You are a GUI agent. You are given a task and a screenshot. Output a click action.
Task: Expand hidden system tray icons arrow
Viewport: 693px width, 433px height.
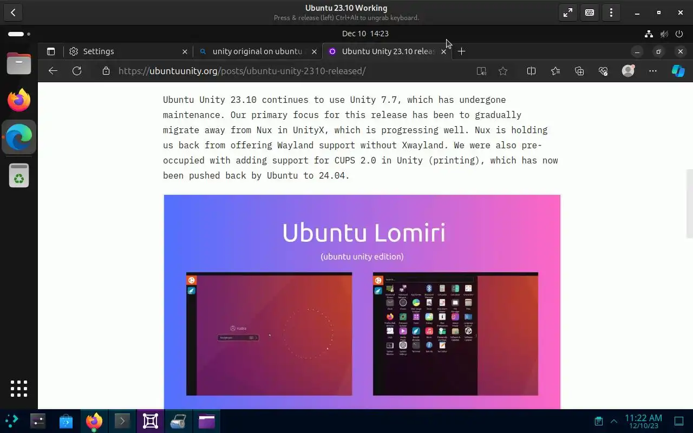tap(614, 421)
